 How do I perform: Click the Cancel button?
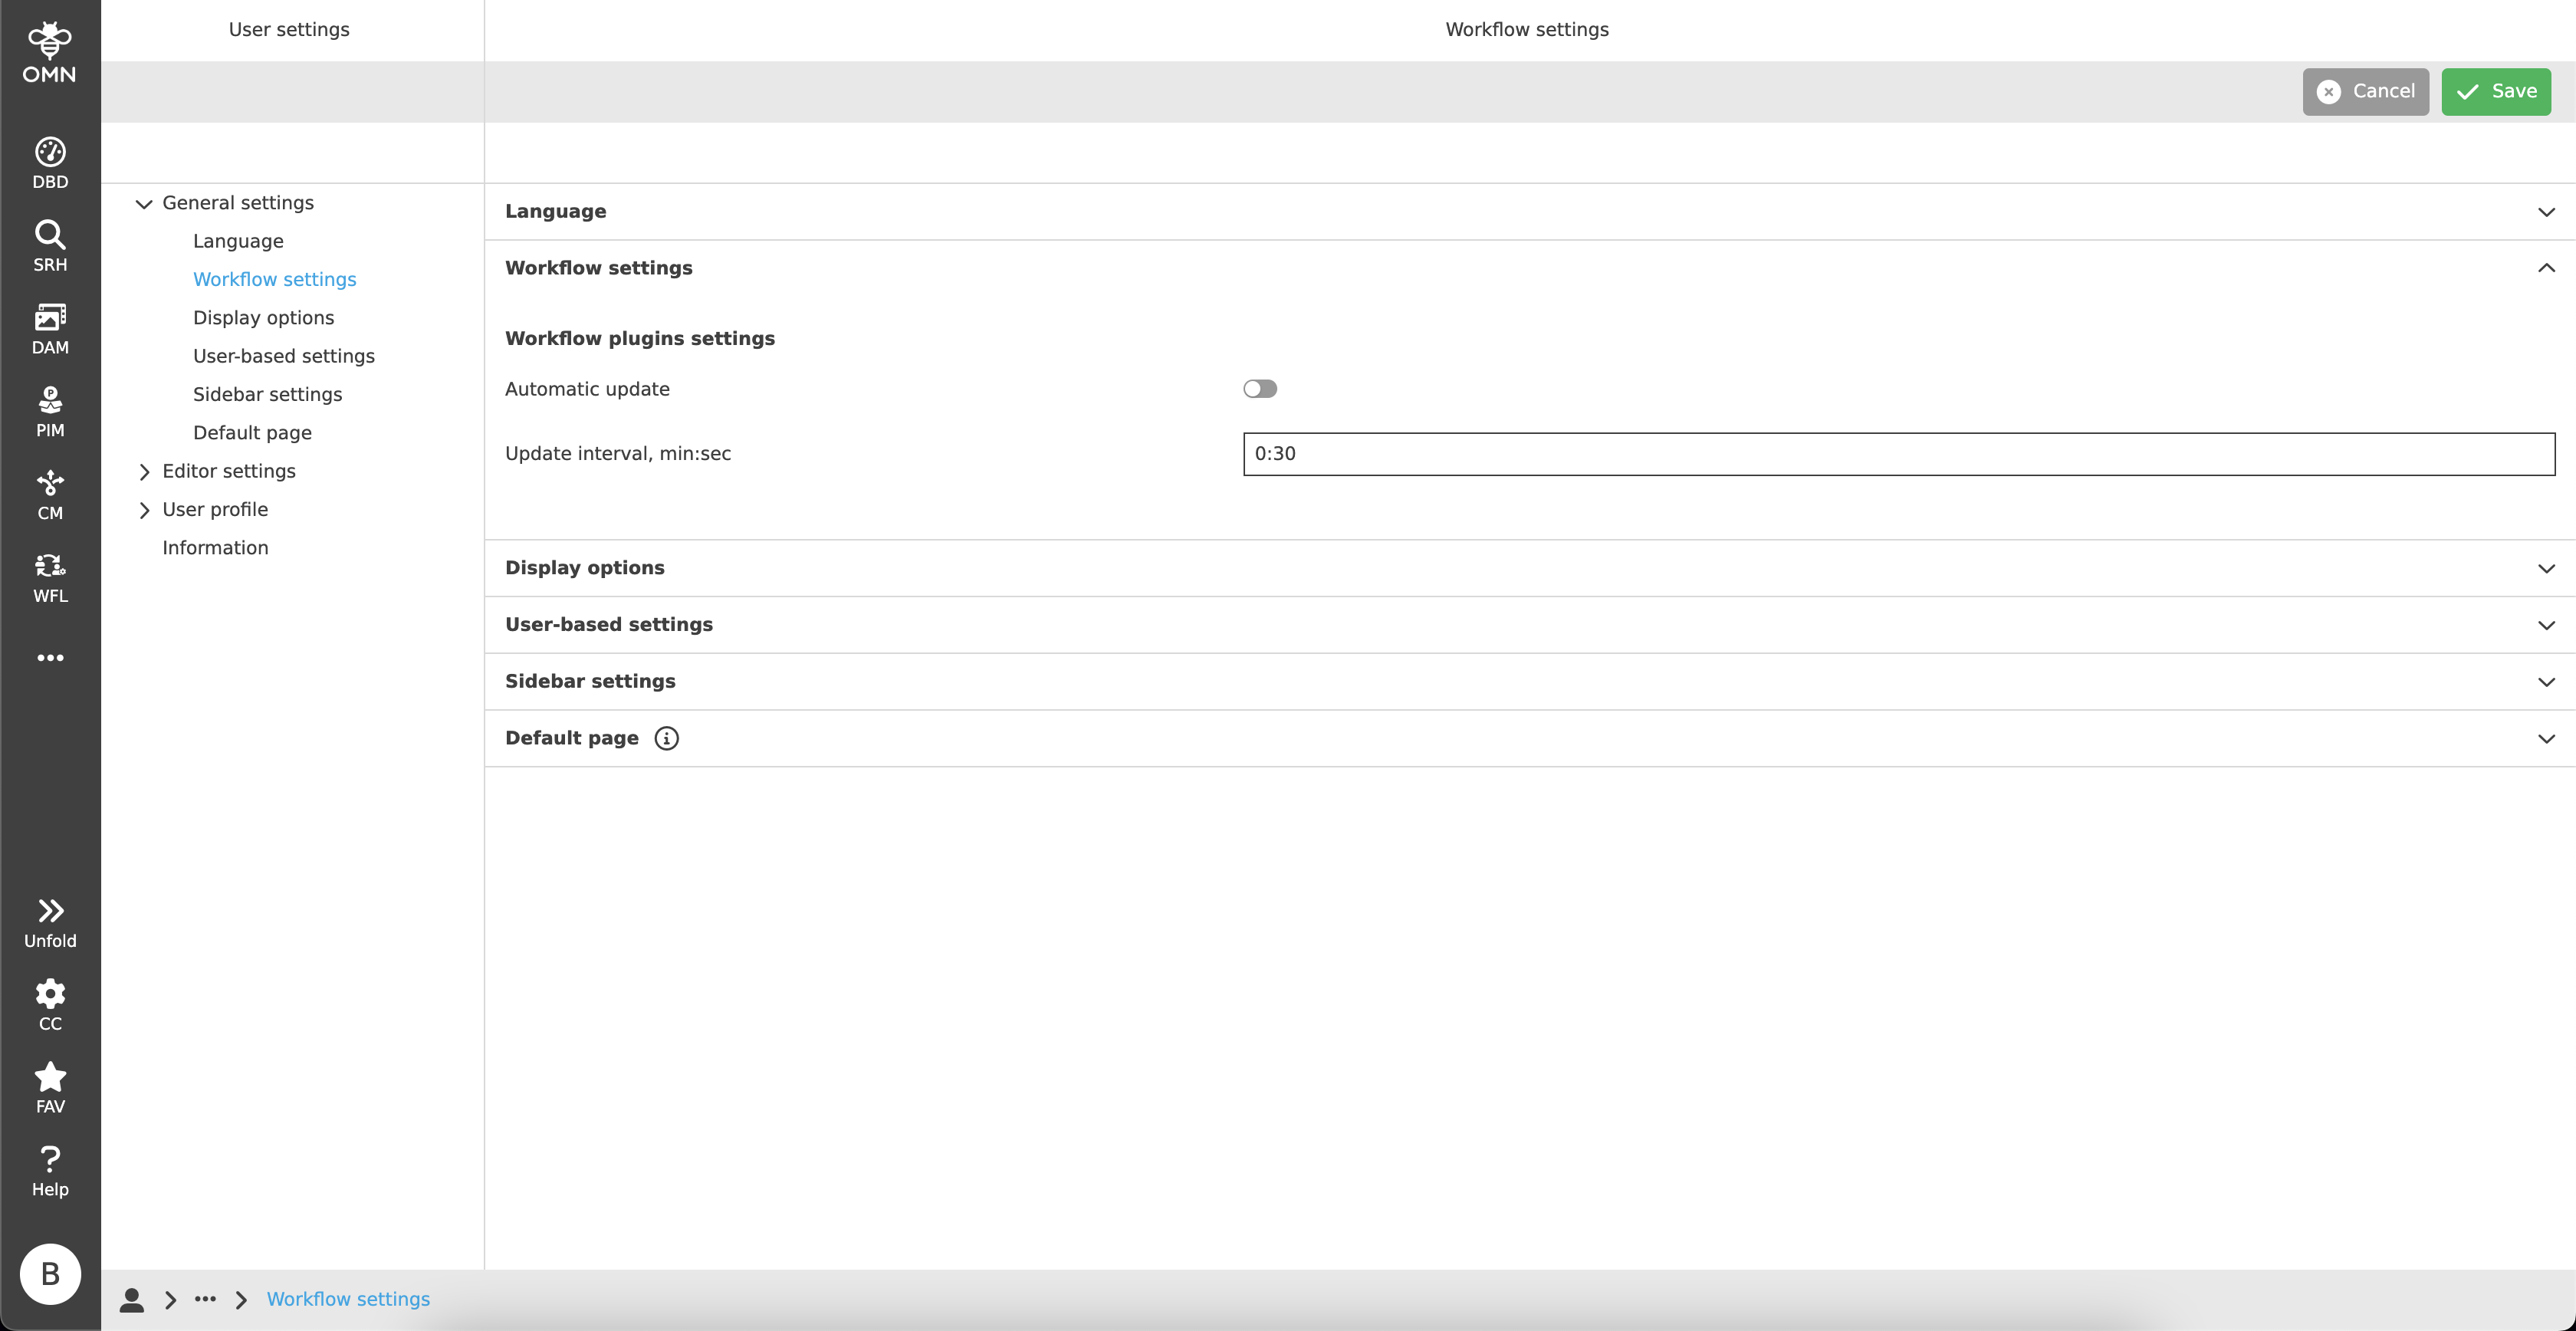(2365, 91)
